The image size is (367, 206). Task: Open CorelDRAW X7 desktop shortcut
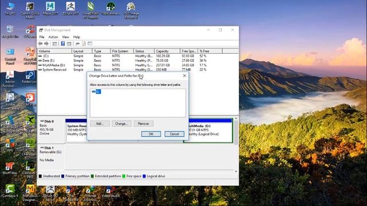click(91, 10)
